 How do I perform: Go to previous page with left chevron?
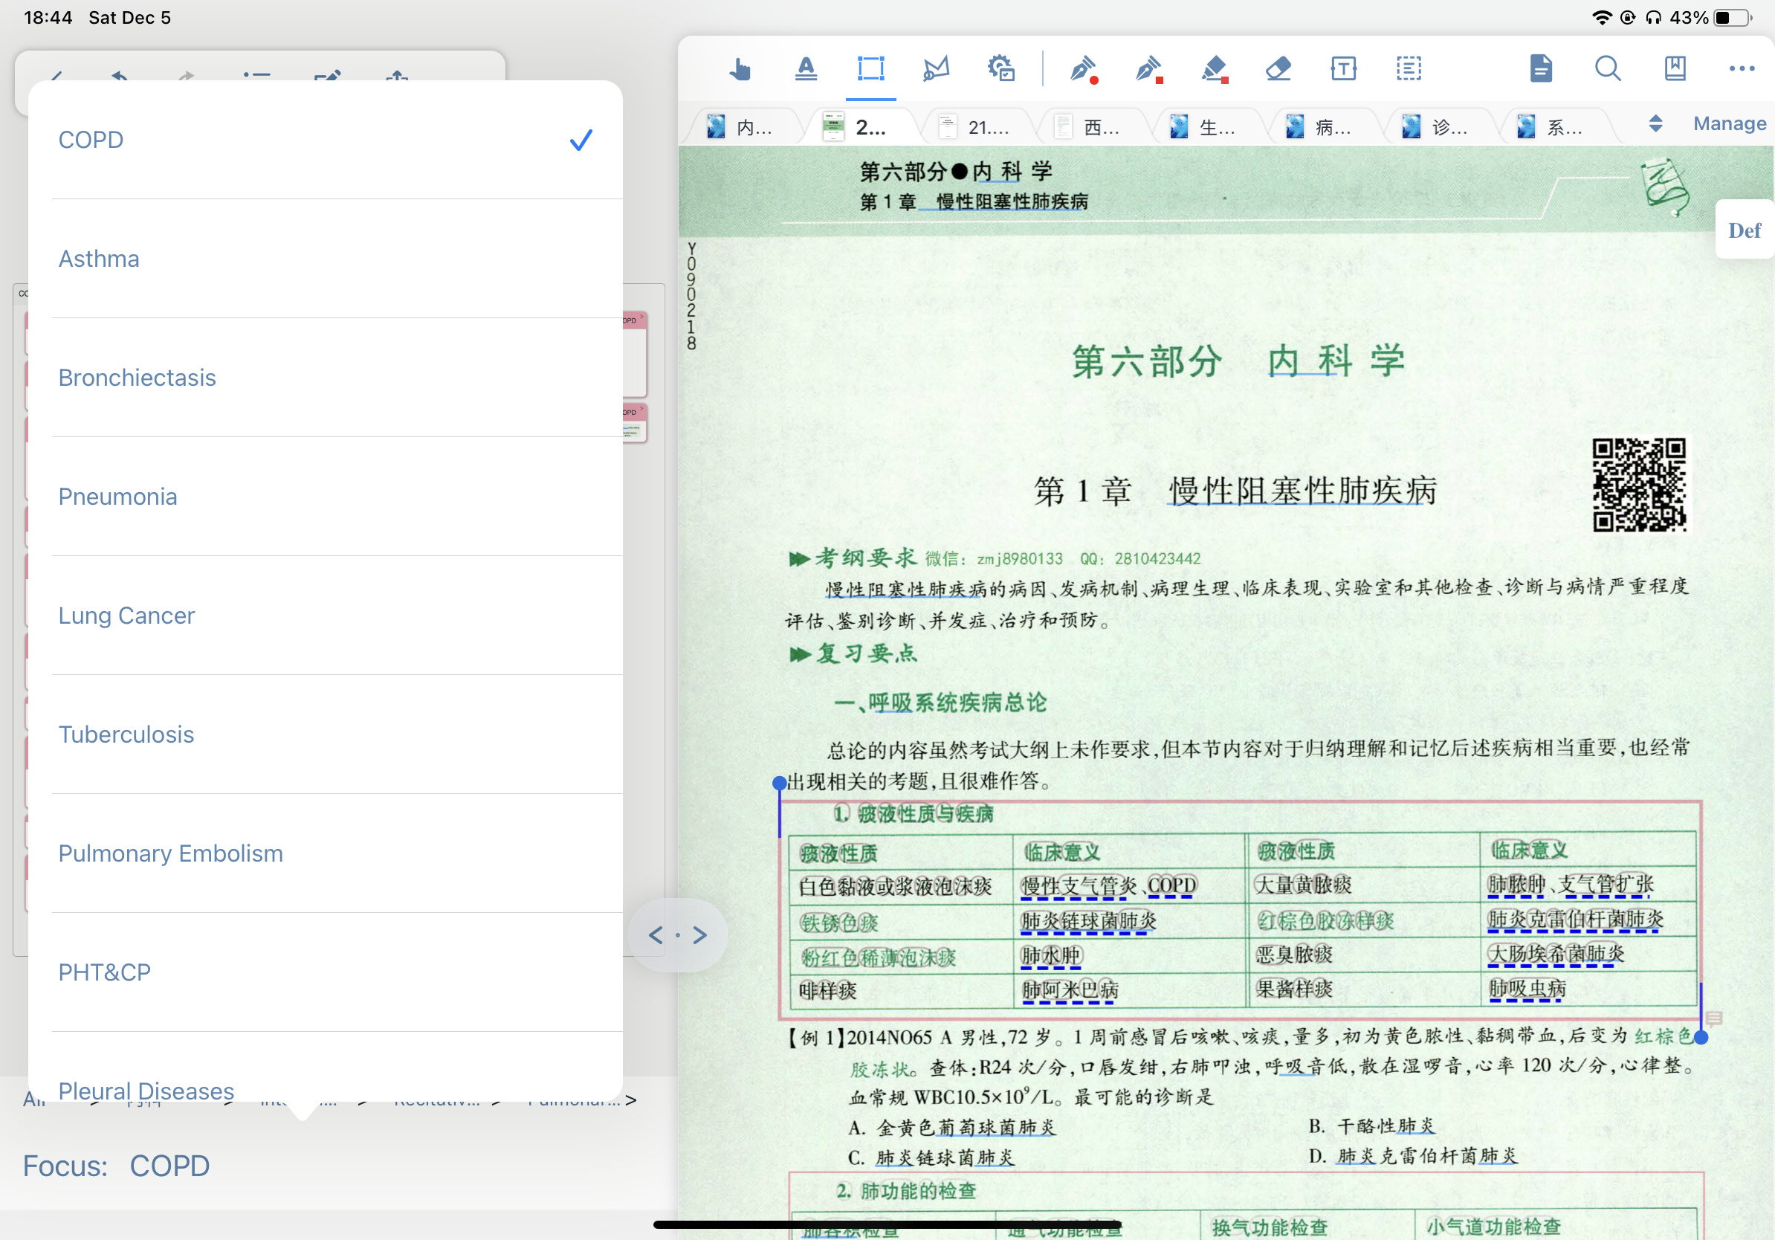click(656, 935)
